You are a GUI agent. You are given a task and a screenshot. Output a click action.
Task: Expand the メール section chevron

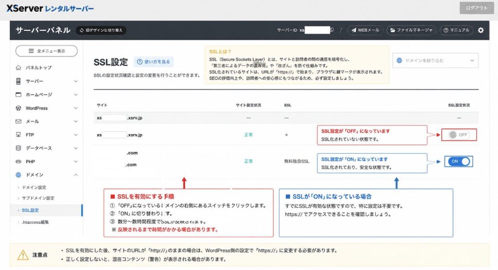click(x=75, y=121)
